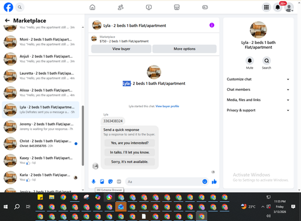
Task: Open the Windows Start menu
Action: [x=5, y=207]
